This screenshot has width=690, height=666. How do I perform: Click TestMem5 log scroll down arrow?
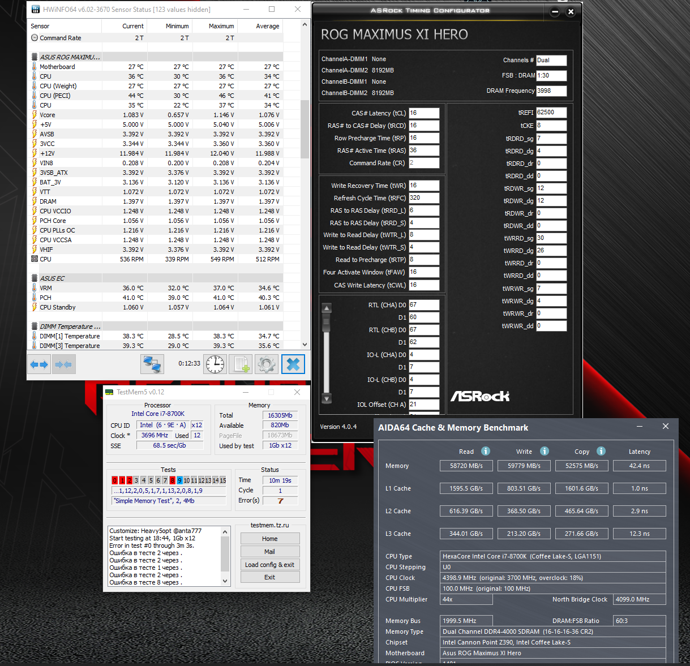pyautogui.click(x=225, y=581)
